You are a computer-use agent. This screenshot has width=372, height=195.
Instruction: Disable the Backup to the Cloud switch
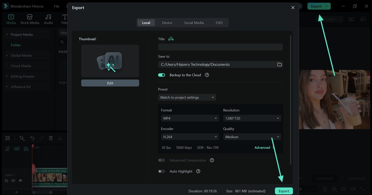tap(162, 75)
